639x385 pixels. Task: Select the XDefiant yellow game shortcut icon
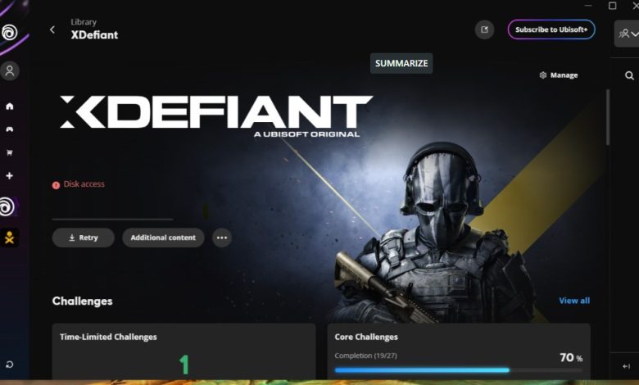tap(9, 238)
